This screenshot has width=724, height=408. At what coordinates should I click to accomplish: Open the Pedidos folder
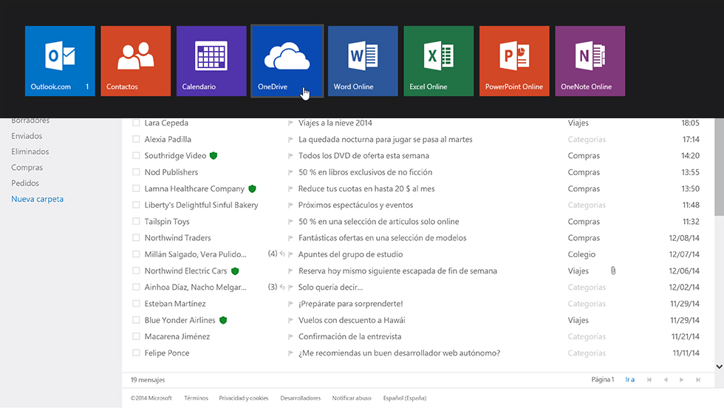click(x=25, y=183)
